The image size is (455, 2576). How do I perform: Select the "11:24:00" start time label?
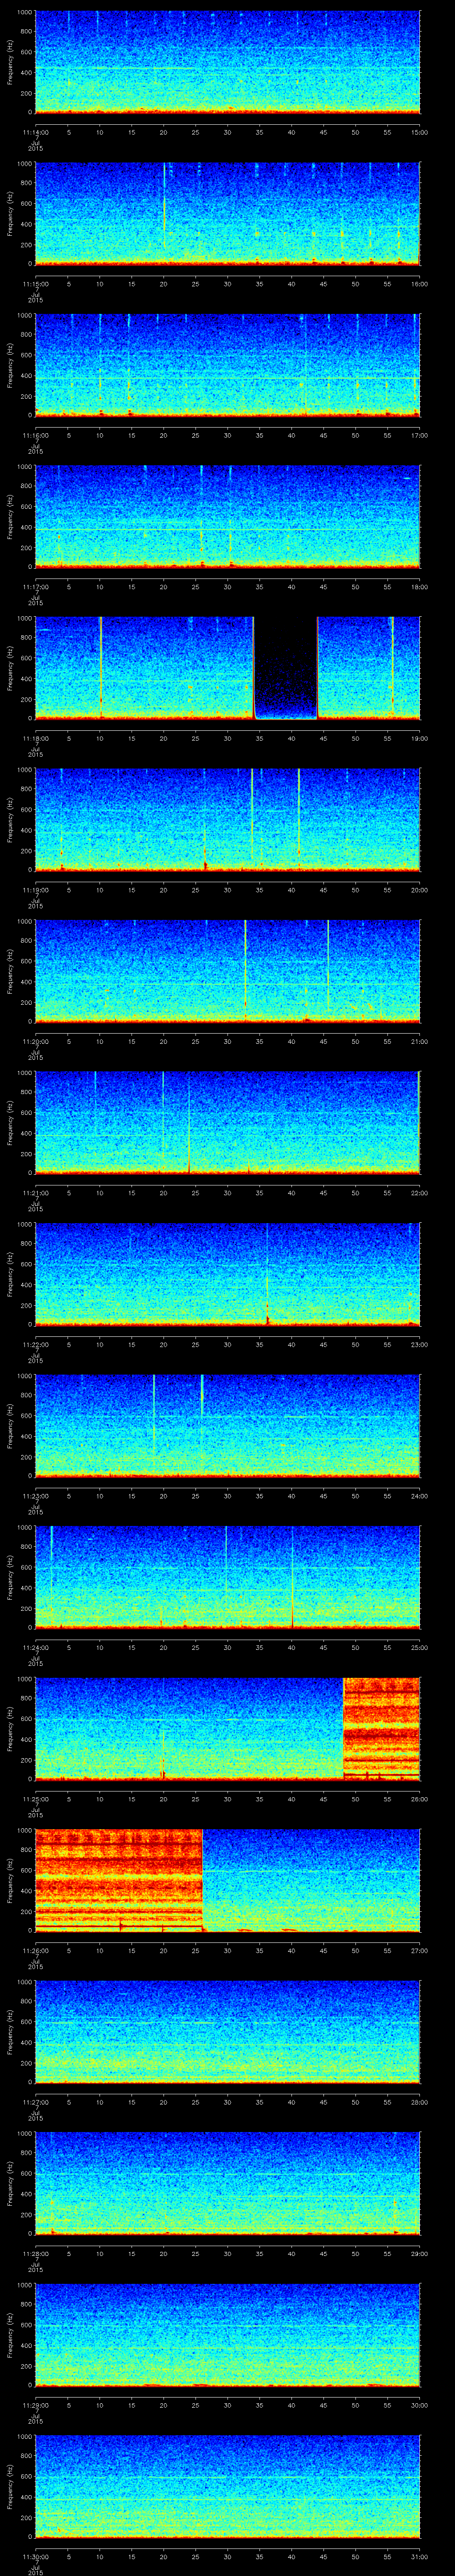click(x=35, y=1648)
